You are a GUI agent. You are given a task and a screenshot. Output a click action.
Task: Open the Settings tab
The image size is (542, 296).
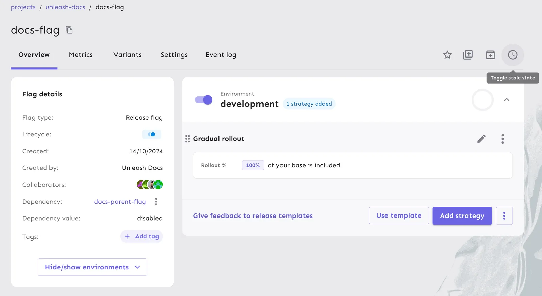[174, 55]
